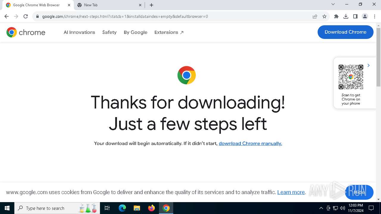Open the notification center icon

371,208
